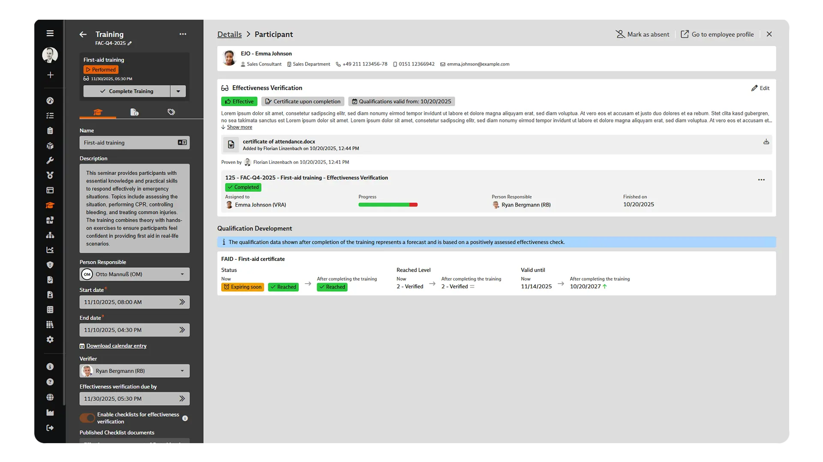
Task: Click the plus icon below the profile photo
Action: [50, 75]
